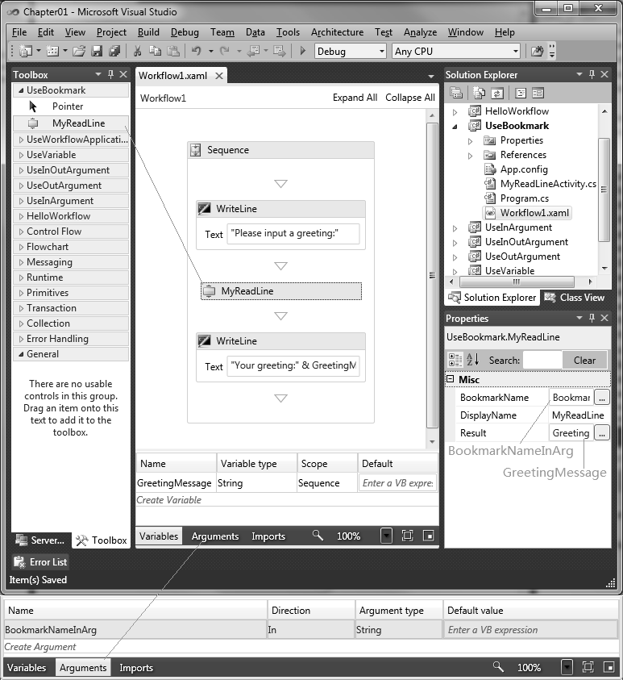Click ellipsis button for BookmarkName property

coord(602,397)
